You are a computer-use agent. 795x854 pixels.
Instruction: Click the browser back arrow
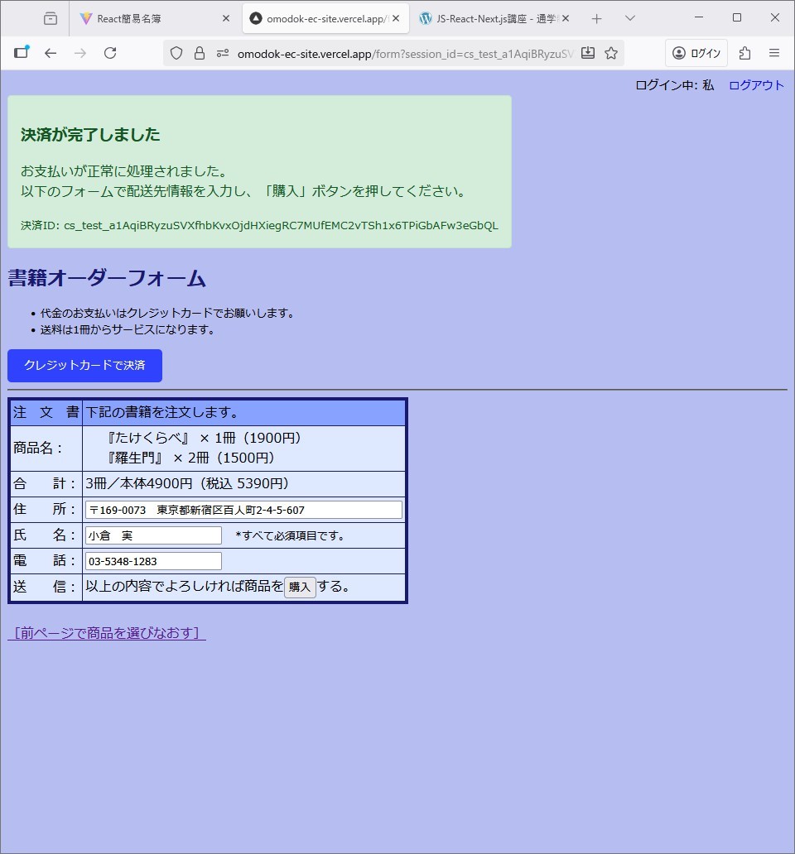point(51,53)
